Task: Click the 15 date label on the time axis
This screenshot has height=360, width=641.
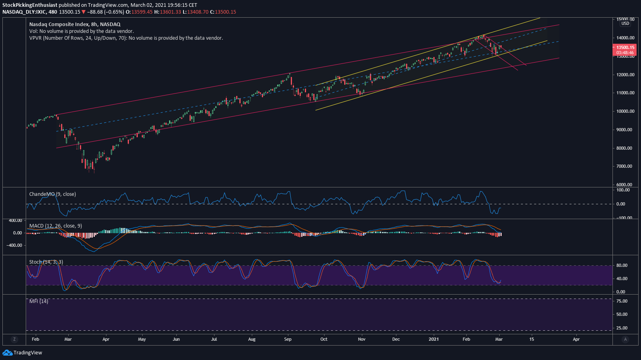Action: (532, 340)
